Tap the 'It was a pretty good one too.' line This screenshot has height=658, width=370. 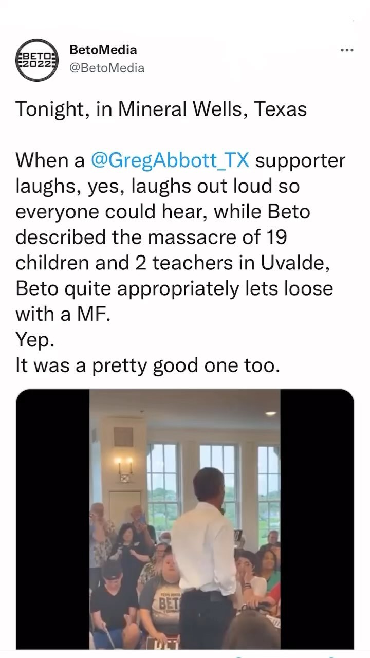(148, 365)
